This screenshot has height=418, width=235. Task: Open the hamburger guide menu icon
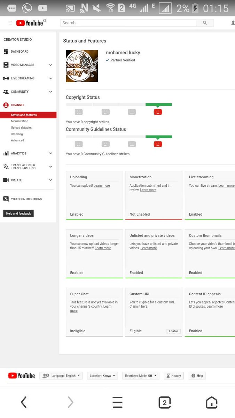[10, 23]
